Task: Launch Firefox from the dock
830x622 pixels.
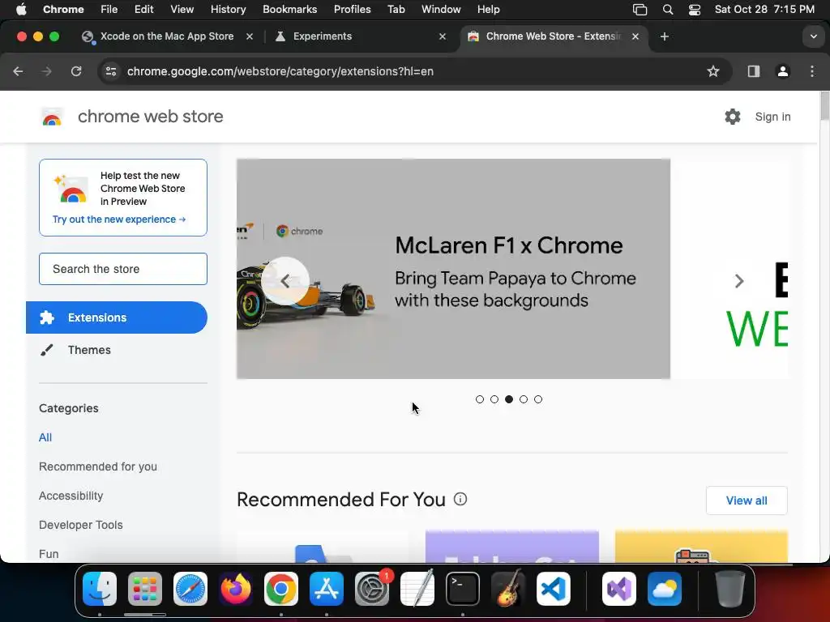Action: coord(236,589)
